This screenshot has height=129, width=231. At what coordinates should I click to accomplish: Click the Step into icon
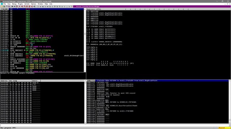[22, 6]
